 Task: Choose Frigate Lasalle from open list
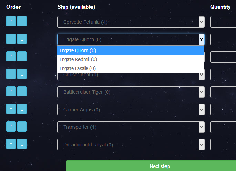tap(131, 68)
